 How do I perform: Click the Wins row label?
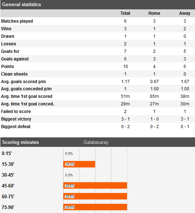[x=6, y=29]
